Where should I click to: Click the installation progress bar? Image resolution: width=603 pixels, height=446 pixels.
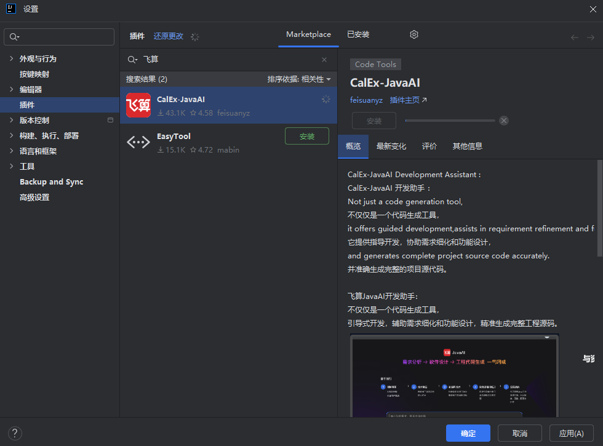[450, 121]
